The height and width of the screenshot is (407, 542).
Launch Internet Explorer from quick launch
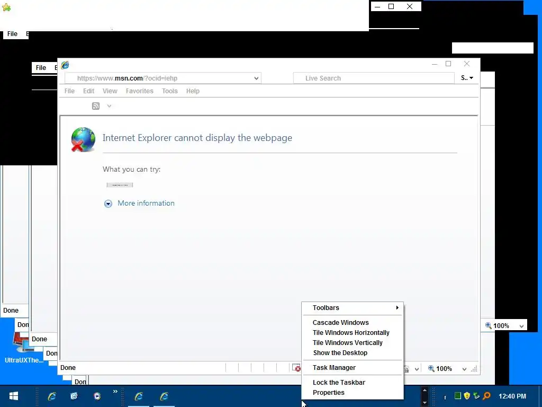[x=52, y=396]
